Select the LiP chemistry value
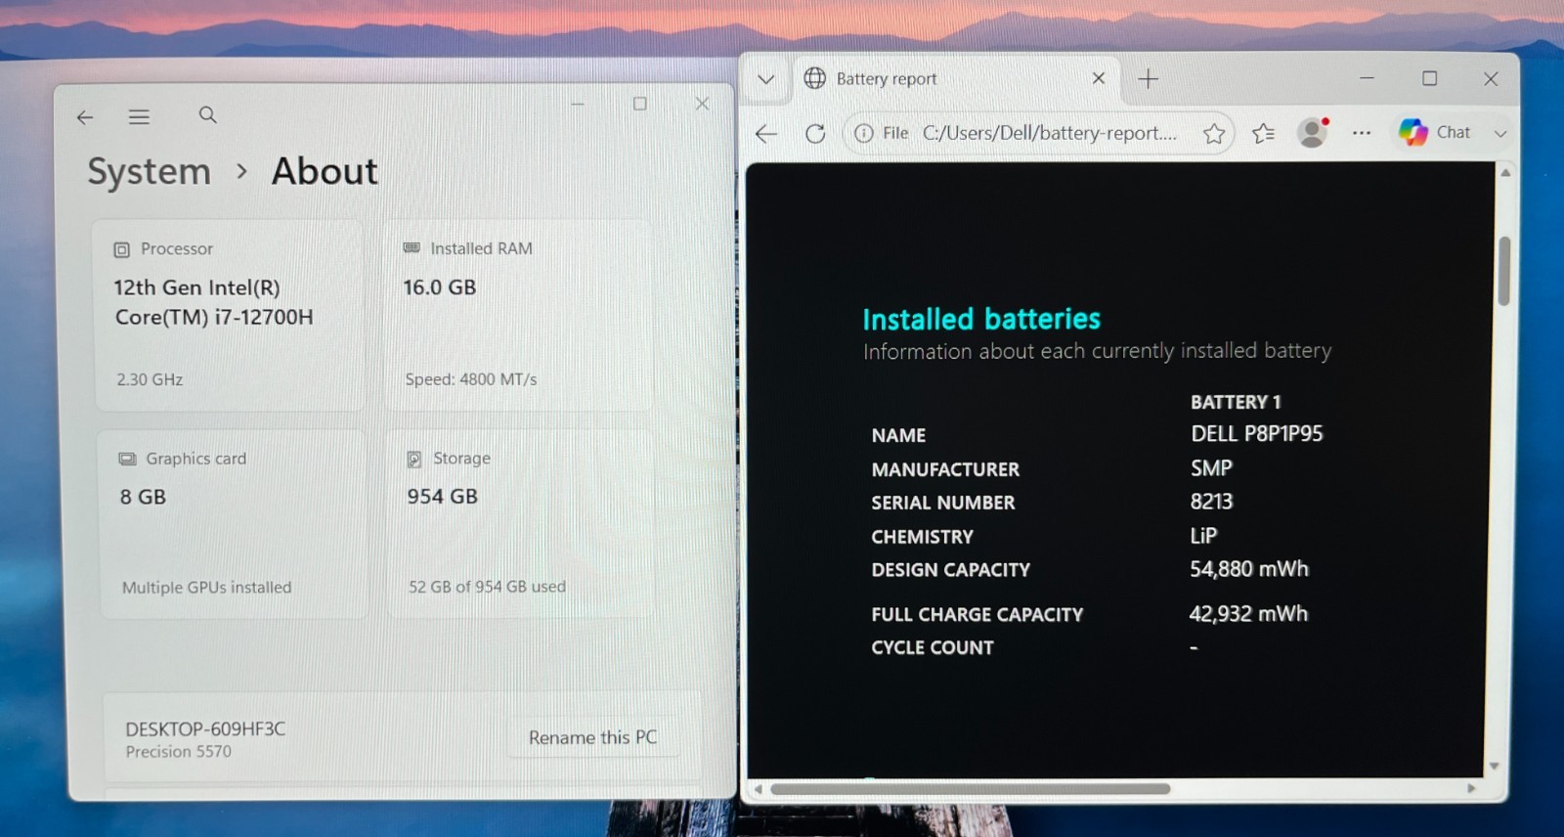This screenshot has height=837, width=1564. pos(1203,535)
